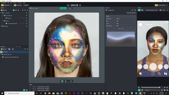Viewport: 169px width, 95px height.
Task: Switch to the second scene tab
Action: [70, 8]
